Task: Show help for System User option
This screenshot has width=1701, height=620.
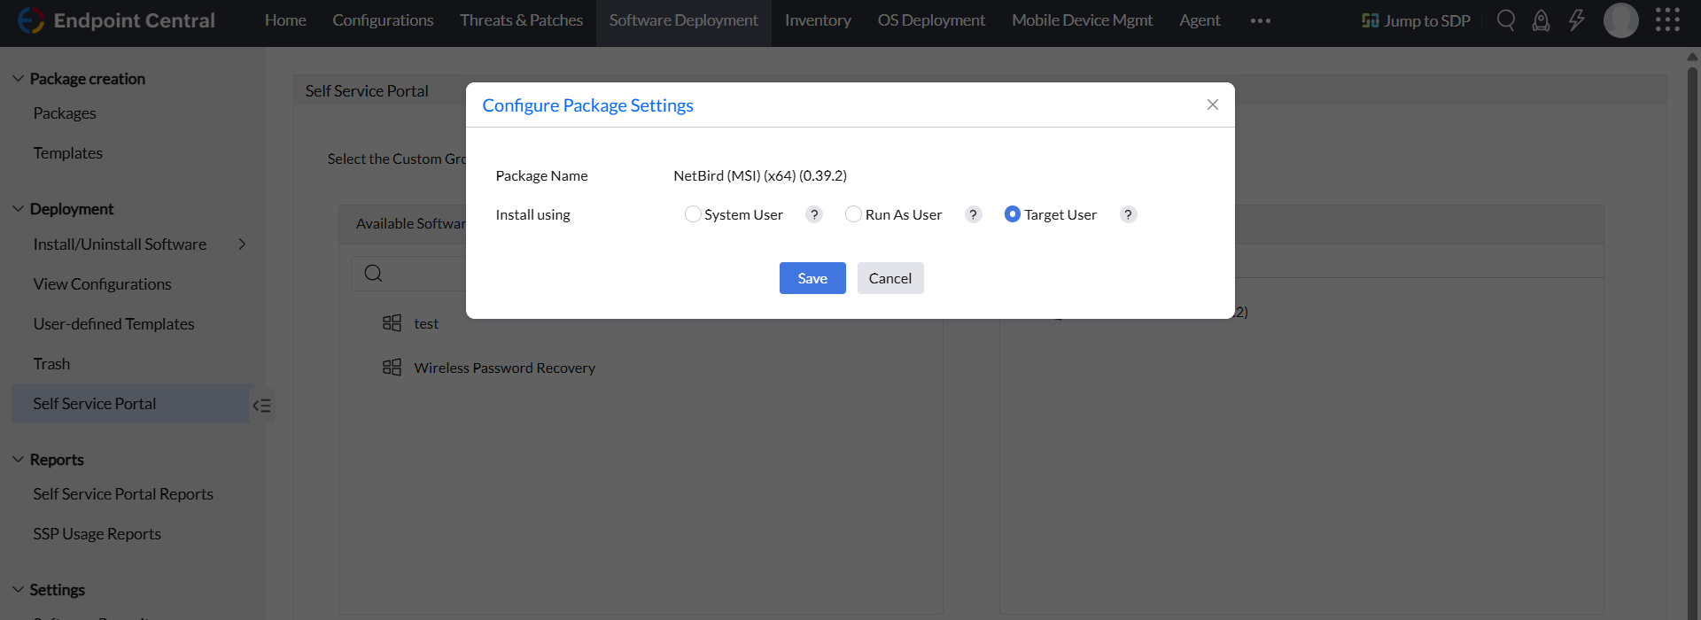Action: click(814, 214)
